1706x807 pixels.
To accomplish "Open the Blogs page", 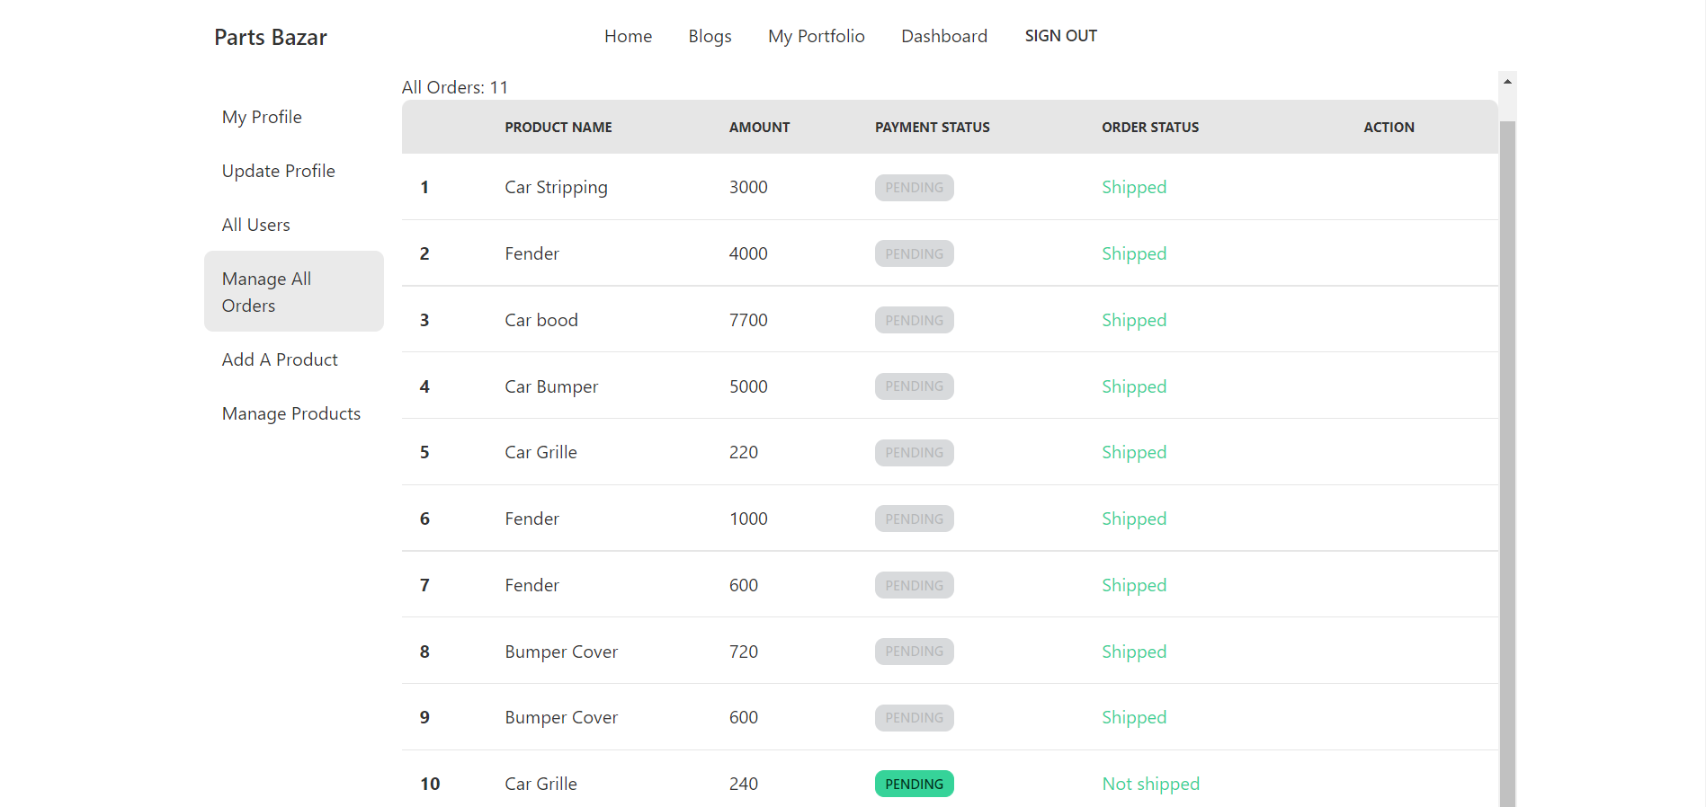I will click(710, 36).
